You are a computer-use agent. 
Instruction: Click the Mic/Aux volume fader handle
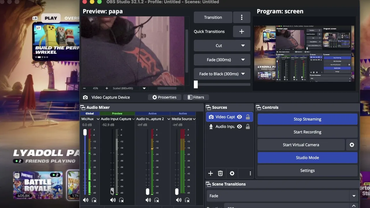[85, 132]
